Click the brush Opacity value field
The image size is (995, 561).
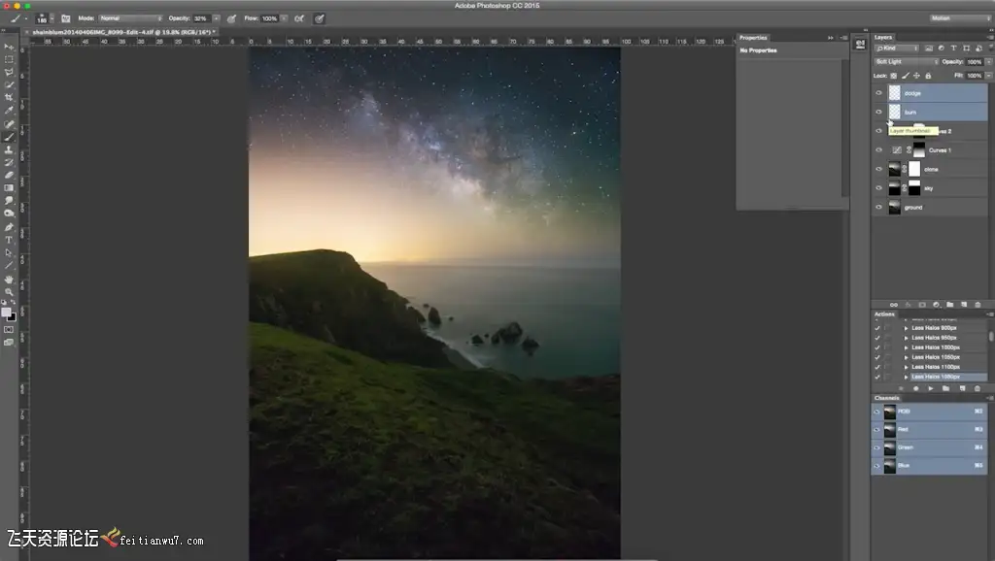pos(200,18)
